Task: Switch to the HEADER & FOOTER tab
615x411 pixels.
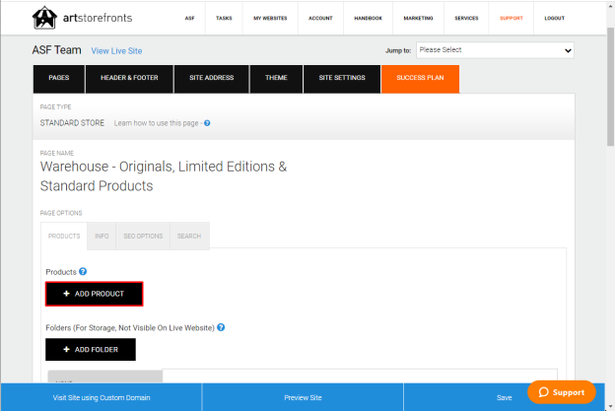Action: point(129,79)
